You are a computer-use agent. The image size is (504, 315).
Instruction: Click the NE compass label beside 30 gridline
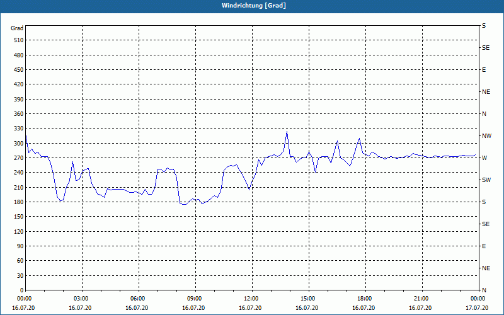(486, 268)
